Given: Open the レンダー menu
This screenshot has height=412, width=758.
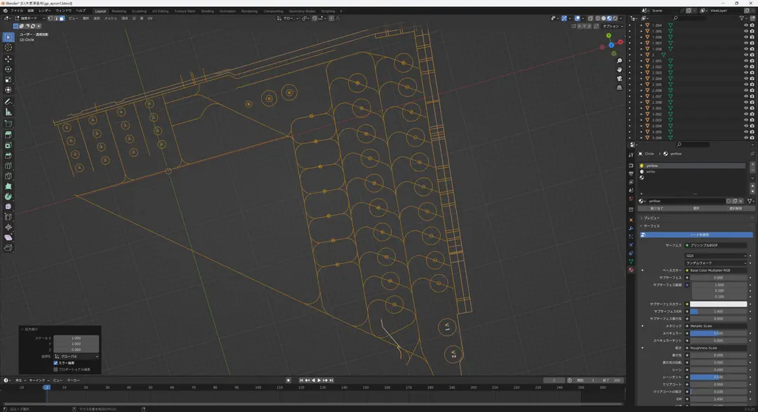Looking at the screenshot, I should (x=44, y=11).
